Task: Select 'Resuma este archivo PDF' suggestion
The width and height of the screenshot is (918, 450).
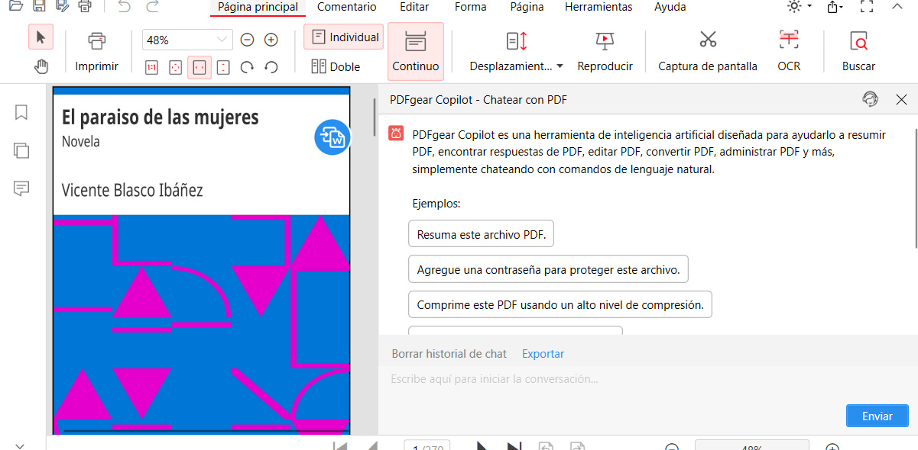Action: [x=481, y=233]
